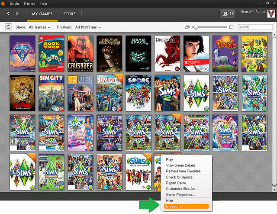Select the Spore game tile
The image size is (277, 214).
tap(138, 93)
